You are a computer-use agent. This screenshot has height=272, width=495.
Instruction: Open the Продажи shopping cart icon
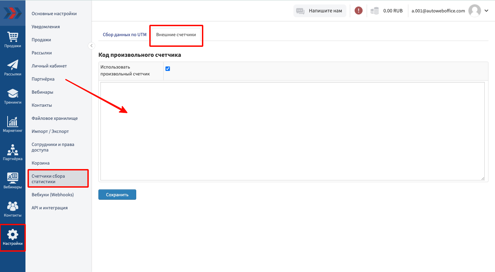pyautogui.click(x=13, y=37)
